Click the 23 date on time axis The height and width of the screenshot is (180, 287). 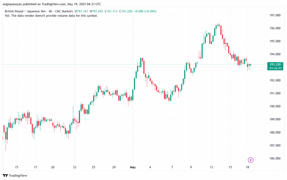point(75,167)
